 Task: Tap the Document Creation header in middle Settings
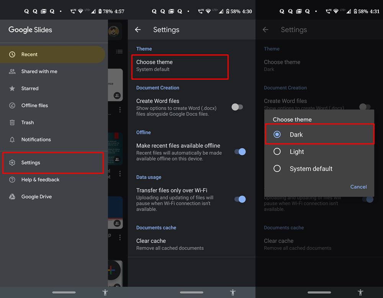pos(157,88)
